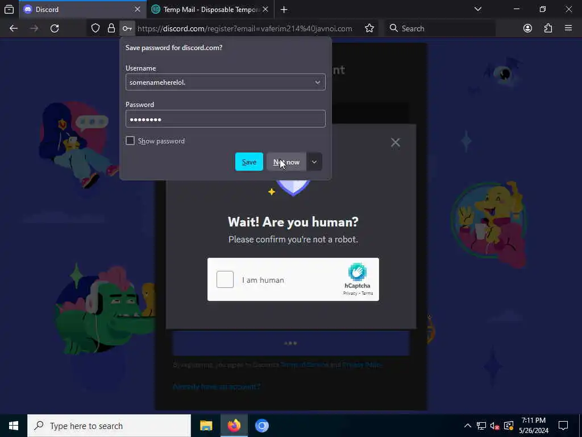The image size is (582, 437).
Task: Choose Not now for saving password
Action: [x=286, y=162]
